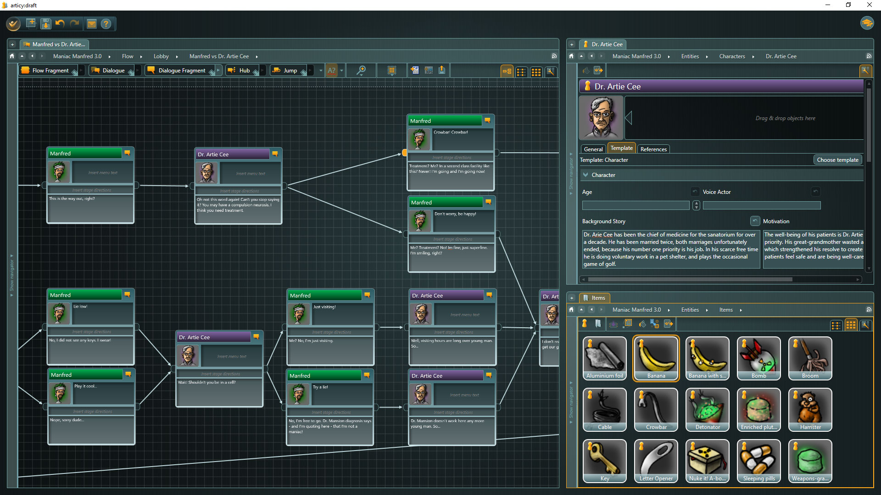Image resolution: width=881 pixels, height=495 pixels.
Task: Select the Hub node tool
Action: 242,71
